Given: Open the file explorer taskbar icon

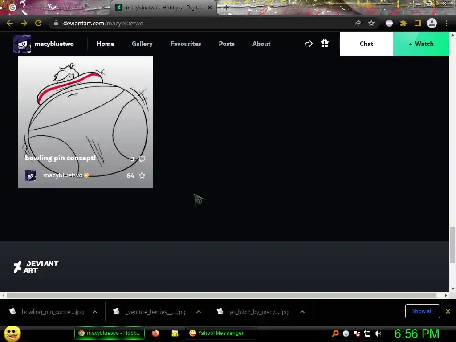Looking at the screenshot, I should tap(175, 333).
